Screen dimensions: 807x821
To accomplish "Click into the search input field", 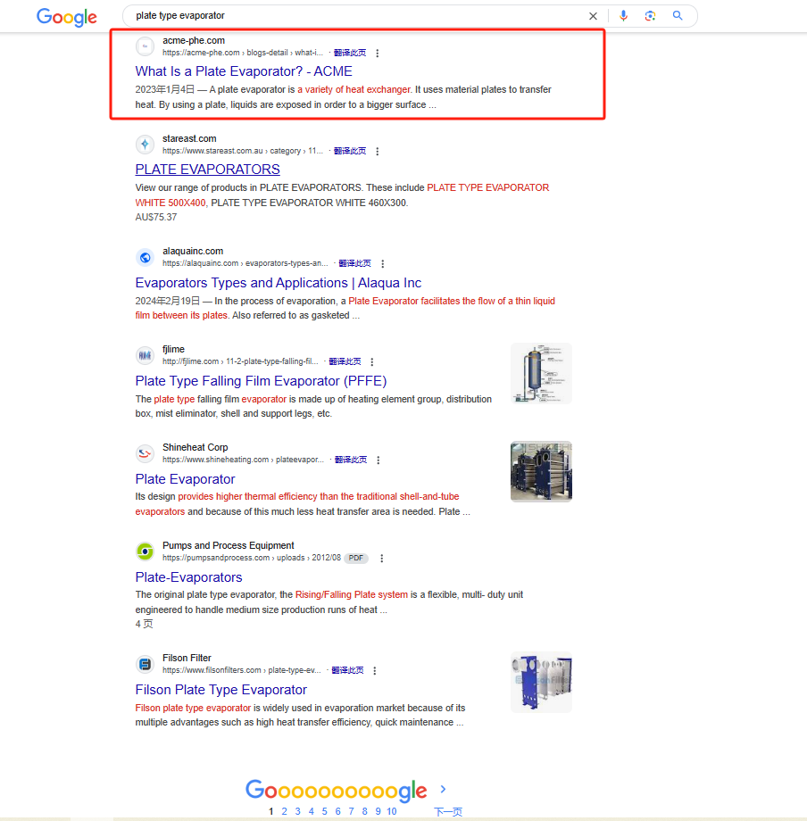I will (356, 16).
